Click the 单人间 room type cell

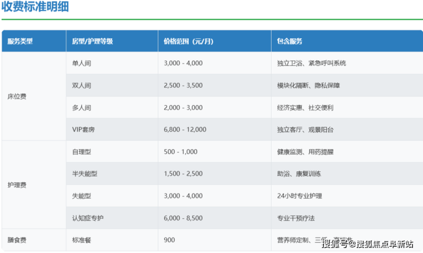[x=82, y=63]
